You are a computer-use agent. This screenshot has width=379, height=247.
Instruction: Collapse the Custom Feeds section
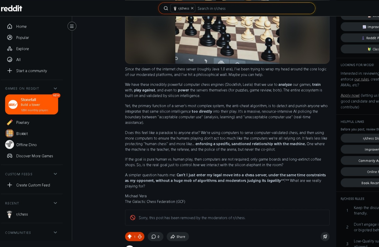pyautogui.click(x=55, y=174)
